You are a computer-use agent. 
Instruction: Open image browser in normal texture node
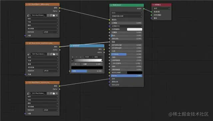point(29,93)
